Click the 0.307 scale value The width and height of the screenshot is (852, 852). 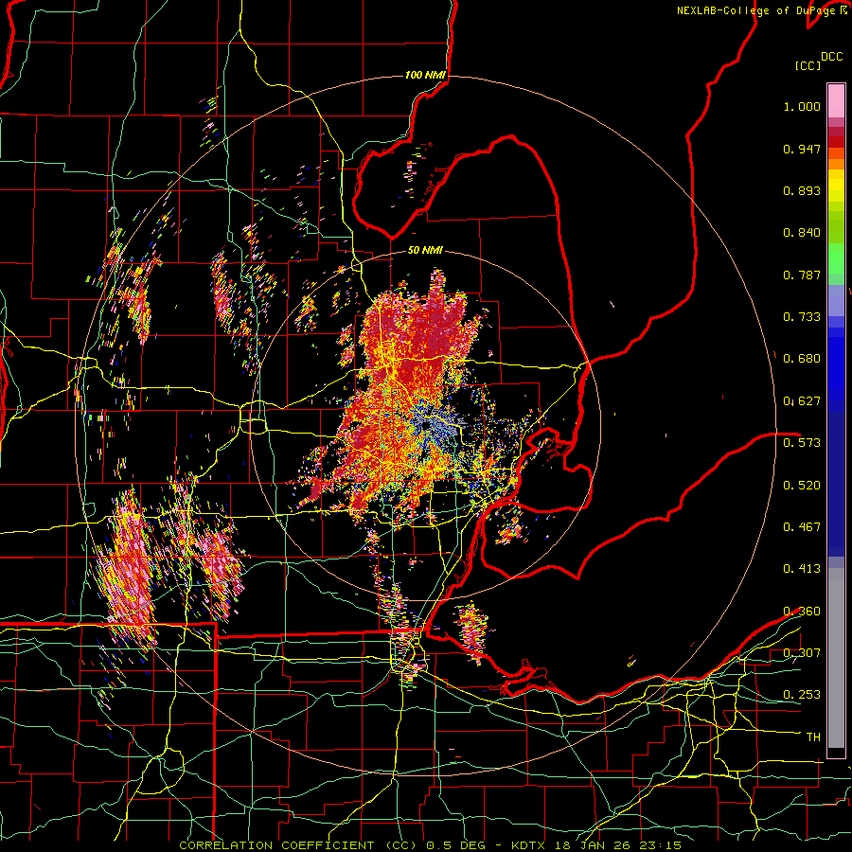[802, 653]
